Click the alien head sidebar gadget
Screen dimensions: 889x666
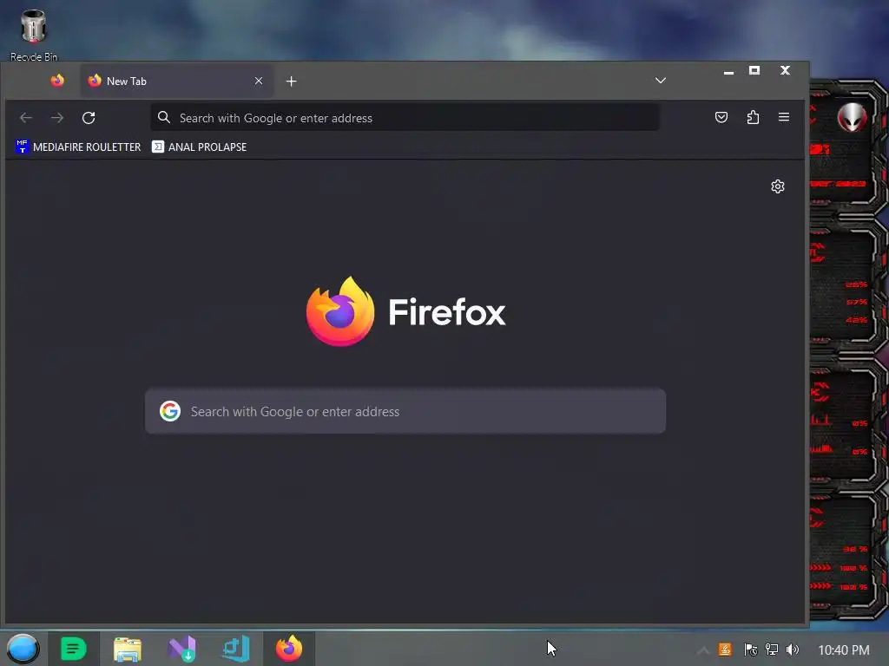click(x=852, y=117)
